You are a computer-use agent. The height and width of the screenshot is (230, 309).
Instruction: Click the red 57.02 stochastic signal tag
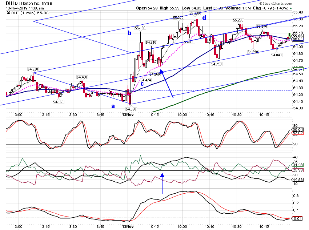pyautogui.click(x=298, y=133)
